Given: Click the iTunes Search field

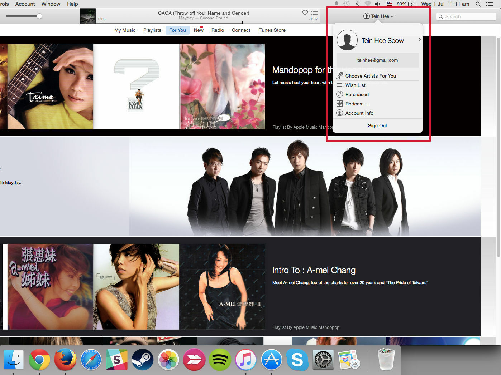Looking at the screenshot, I should coord(466,16).
